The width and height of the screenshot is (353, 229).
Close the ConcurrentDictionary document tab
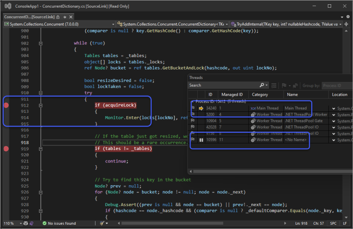click(x=71, y=17)
